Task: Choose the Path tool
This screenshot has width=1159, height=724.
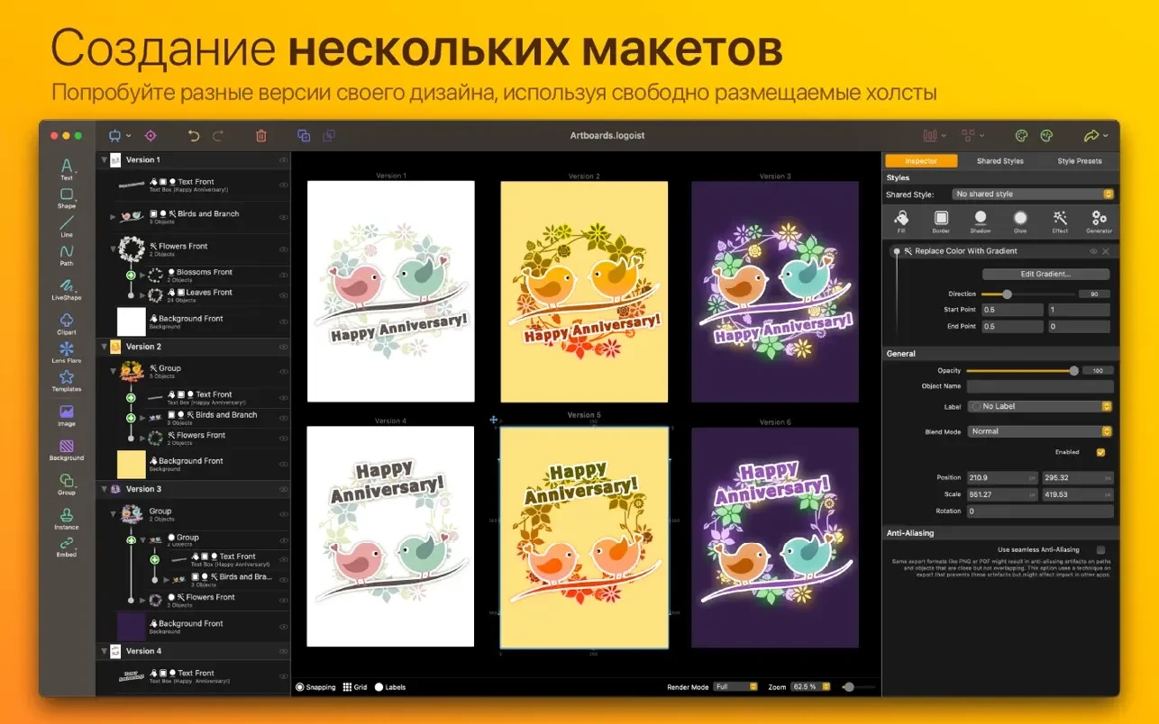Action: pos(67,253)
